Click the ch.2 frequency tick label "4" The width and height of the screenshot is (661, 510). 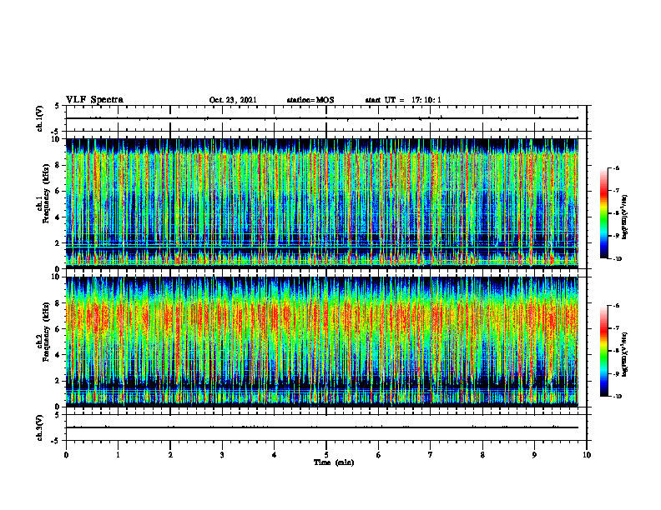click(58, 355)
